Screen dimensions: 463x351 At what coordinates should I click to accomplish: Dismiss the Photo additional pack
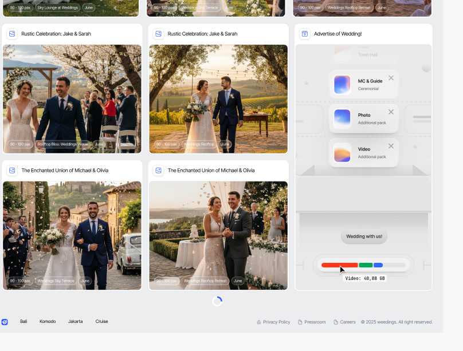click(x=391, y=113)
